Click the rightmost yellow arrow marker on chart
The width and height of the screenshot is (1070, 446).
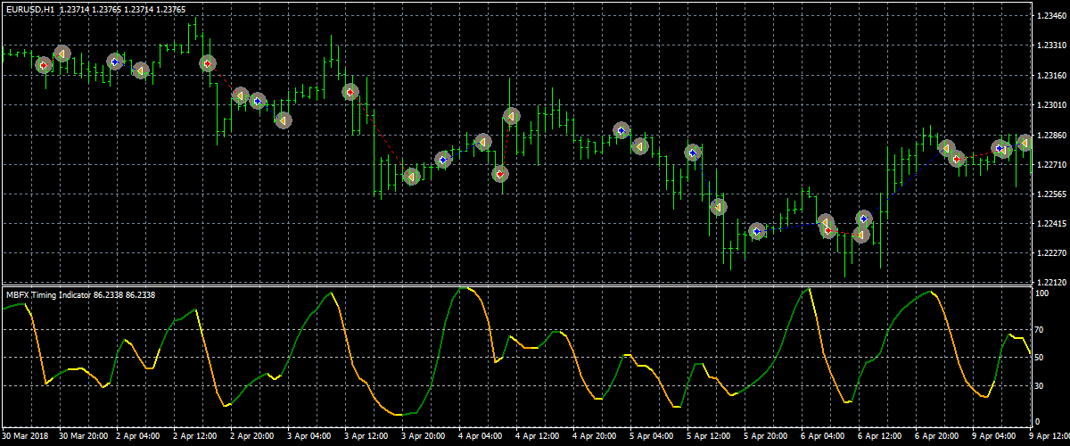(x=1025, y=143)
